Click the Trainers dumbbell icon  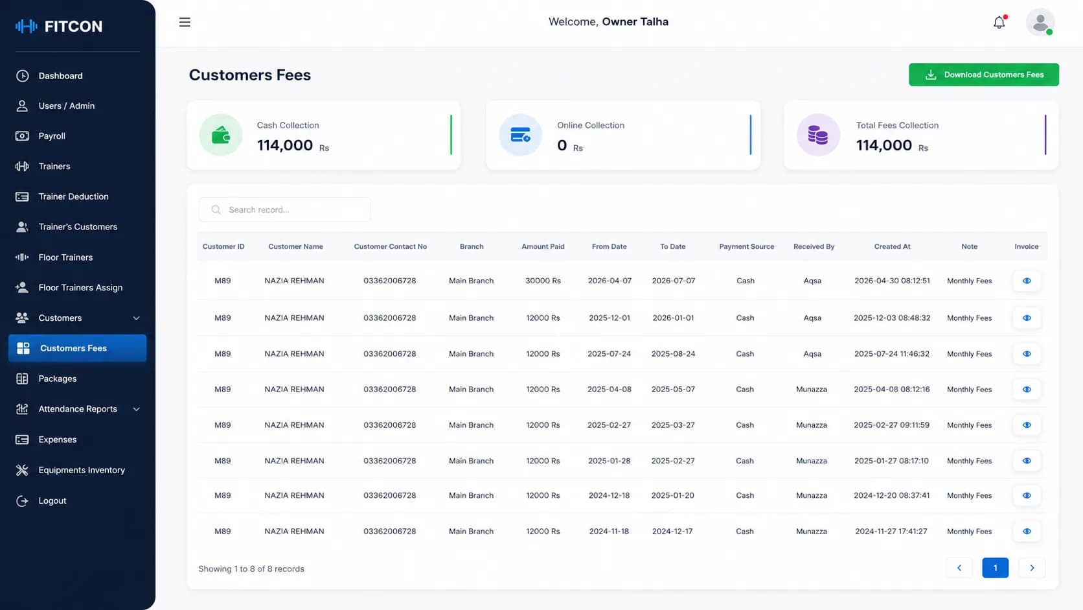(22, 166)
